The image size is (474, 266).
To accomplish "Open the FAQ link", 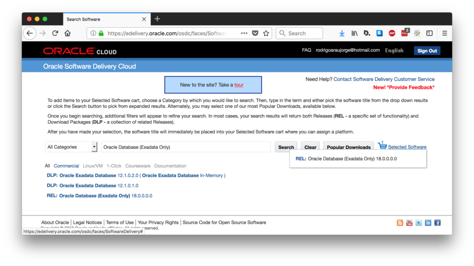I will pos(306,50).
